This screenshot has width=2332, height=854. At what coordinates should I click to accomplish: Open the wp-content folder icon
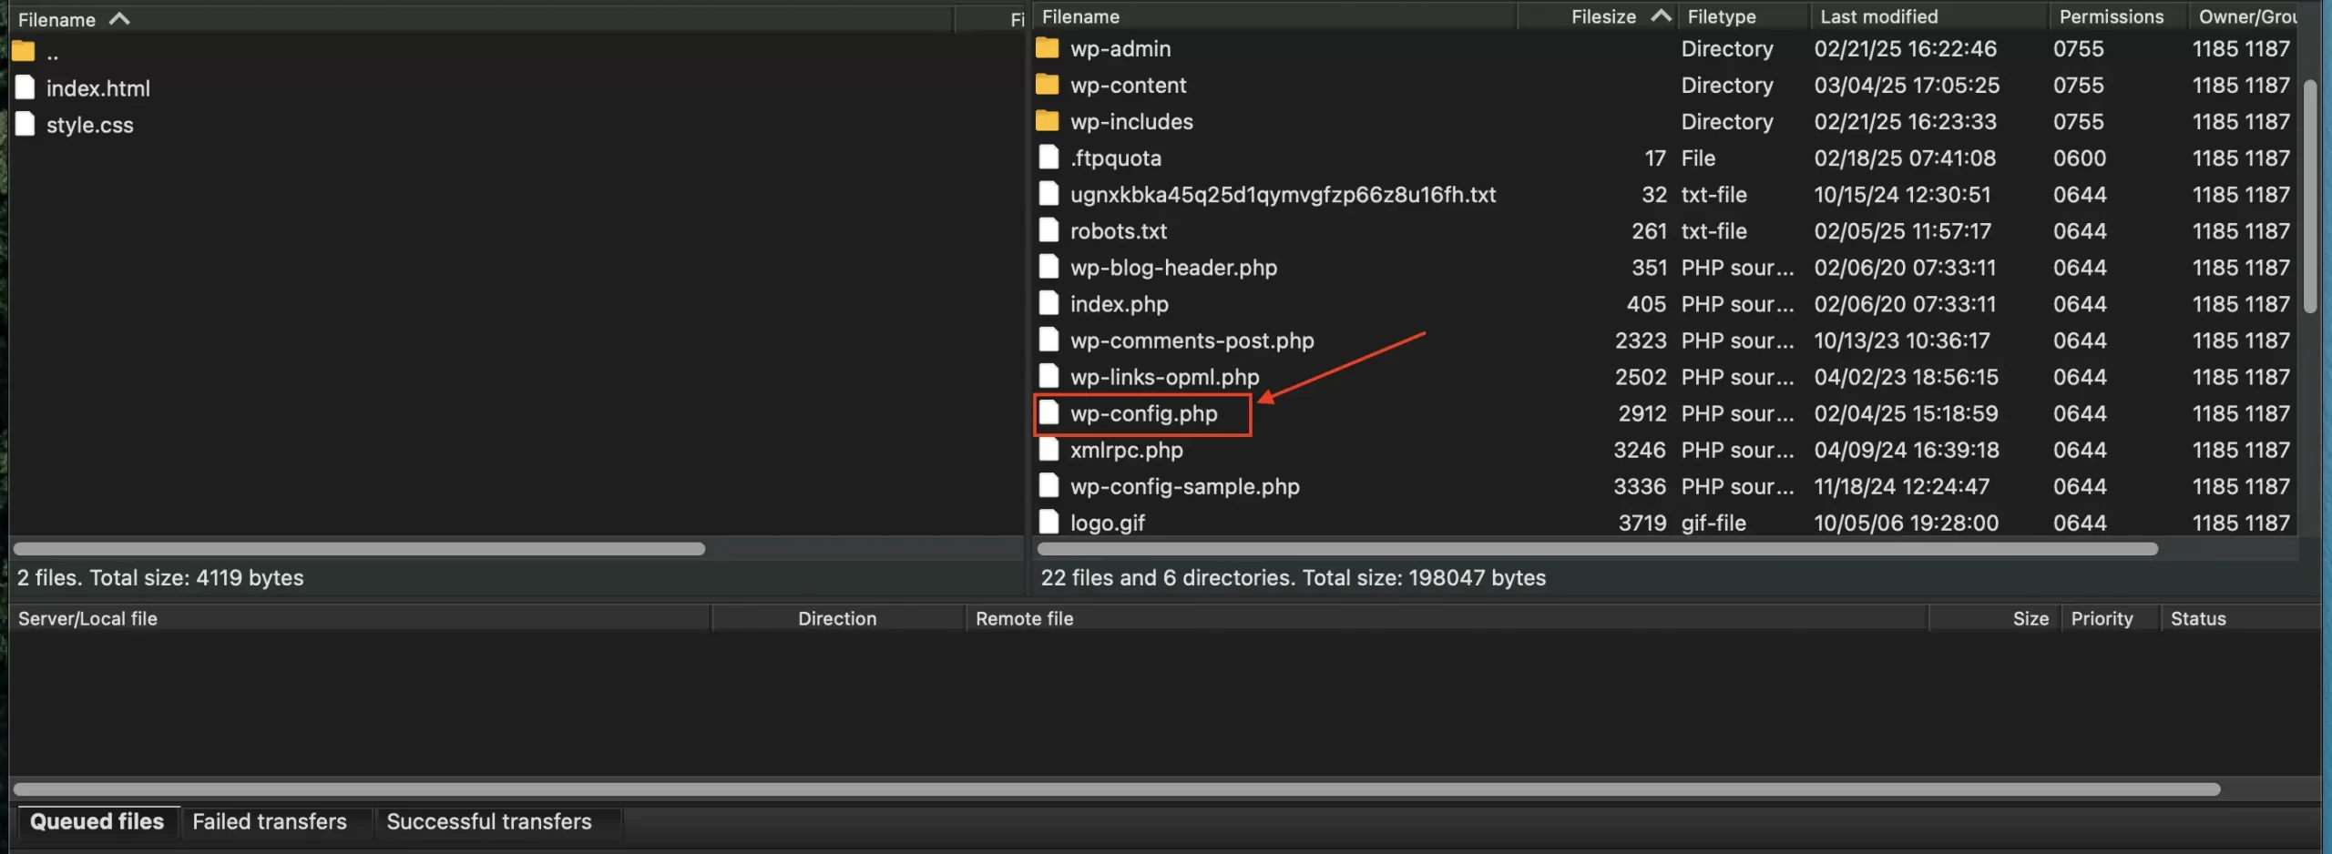[x=1049, y=85]
